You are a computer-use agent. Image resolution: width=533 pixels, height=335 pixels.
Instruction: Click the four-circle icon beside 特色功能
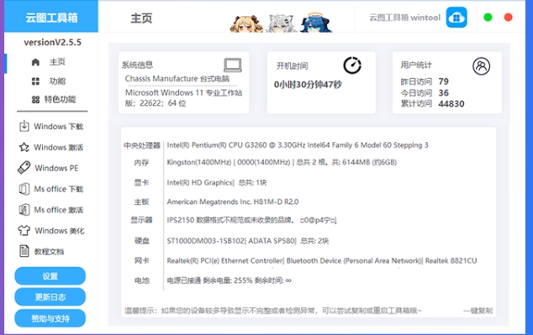pos(35,100)
